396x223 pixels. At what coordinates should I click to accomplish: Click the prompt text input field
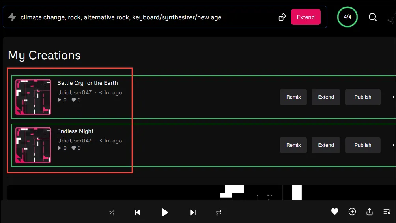pyautogui.click(x=146, y=17)
